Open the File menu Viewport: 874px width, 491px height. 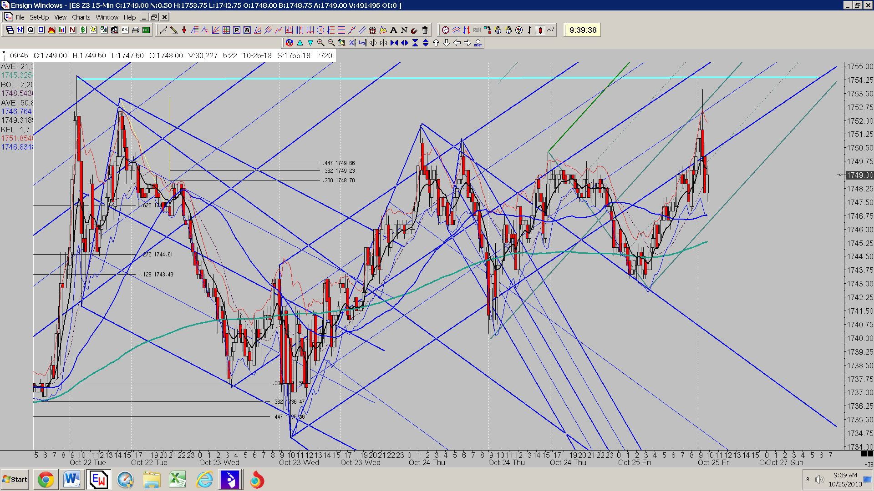click(20, 17)
